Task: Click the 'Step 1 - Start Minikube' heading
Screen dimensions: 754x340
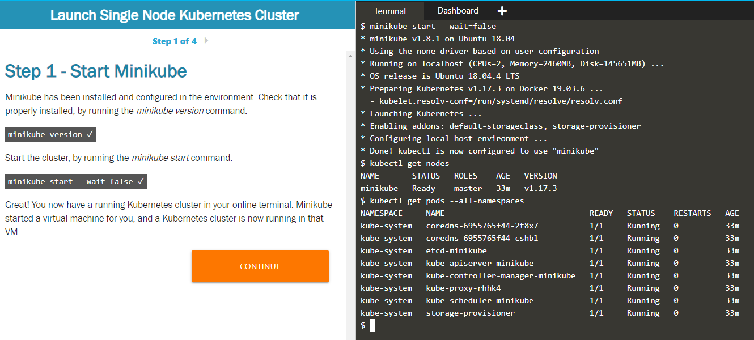Action: point(96,71)
